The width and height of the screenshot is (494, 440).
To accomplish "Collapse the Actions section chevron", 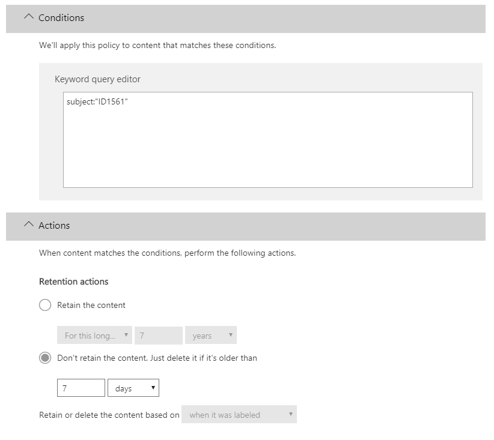I will 29,225.
